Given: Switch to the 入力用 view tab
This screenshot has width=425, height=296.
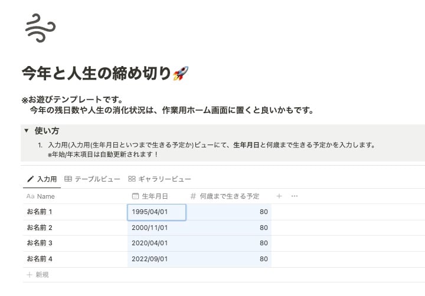Looking at the screenshot, I should click(x=41, y=179).
